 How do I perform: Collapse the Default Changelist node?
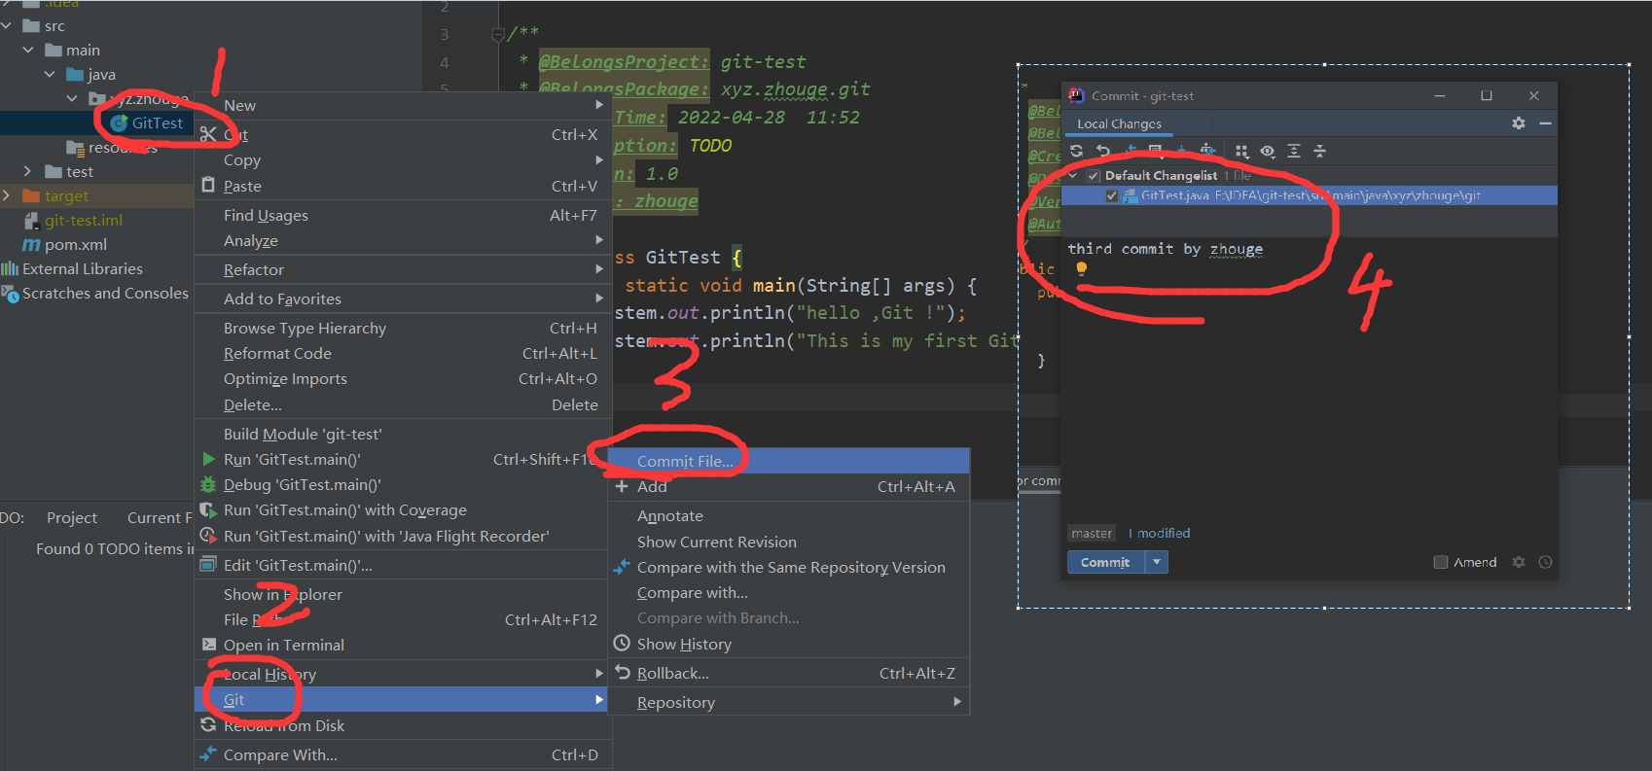pyautogui.click(x=1073, y=176)
